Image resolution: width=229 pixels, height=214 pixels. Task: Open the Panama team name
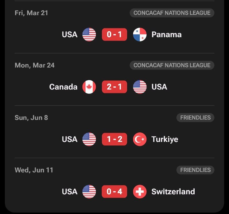click(166, 35)
